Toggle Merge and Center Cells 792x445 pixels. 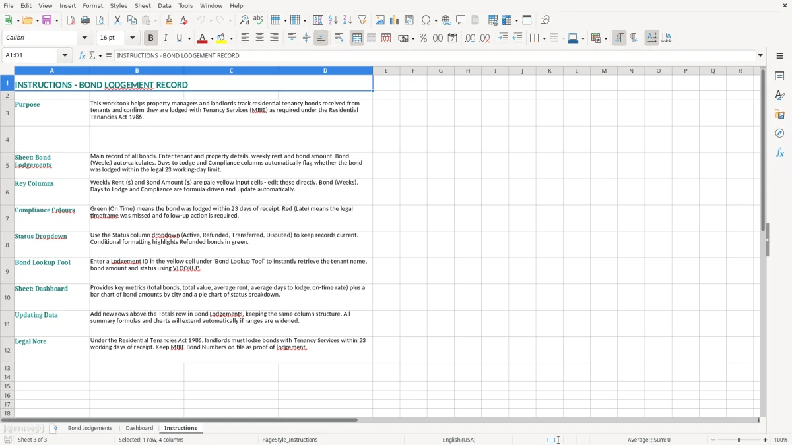357,38
